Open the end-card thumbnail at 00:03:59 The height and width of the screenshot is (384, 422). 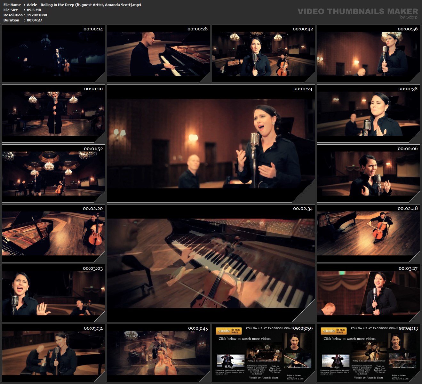pyautogui.click(x=263, y=353)
